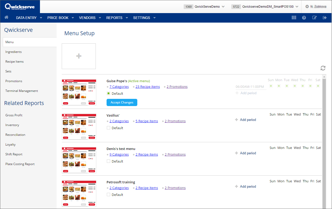The width and height of the screenshot is (332, 209).
Task: Add a new menu with plus tile
Action: click(79, 56)
